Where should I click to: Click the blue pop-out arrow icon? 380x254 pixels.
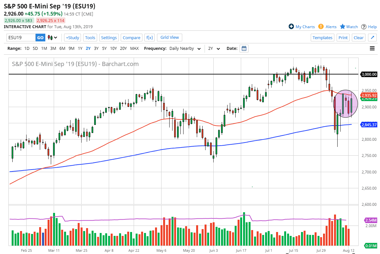pyautogui.click(x=372, y=38)
